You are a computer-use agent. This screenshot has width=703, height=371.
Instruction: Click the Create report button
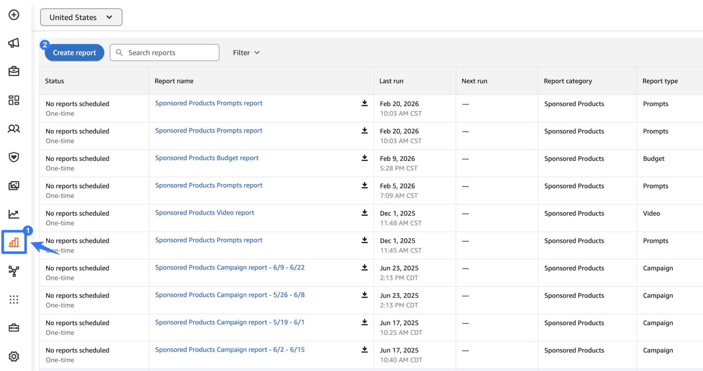[74, 52]
